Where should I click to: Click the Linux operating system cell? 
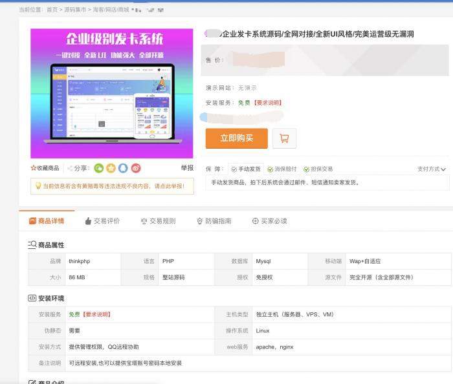(352, 330)
